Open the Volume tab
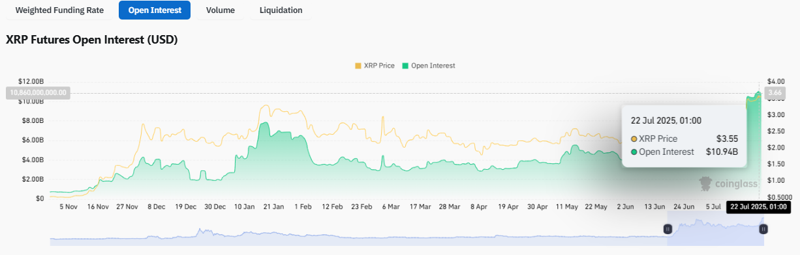This screenshot has height=255, width=800. point(221,10)
